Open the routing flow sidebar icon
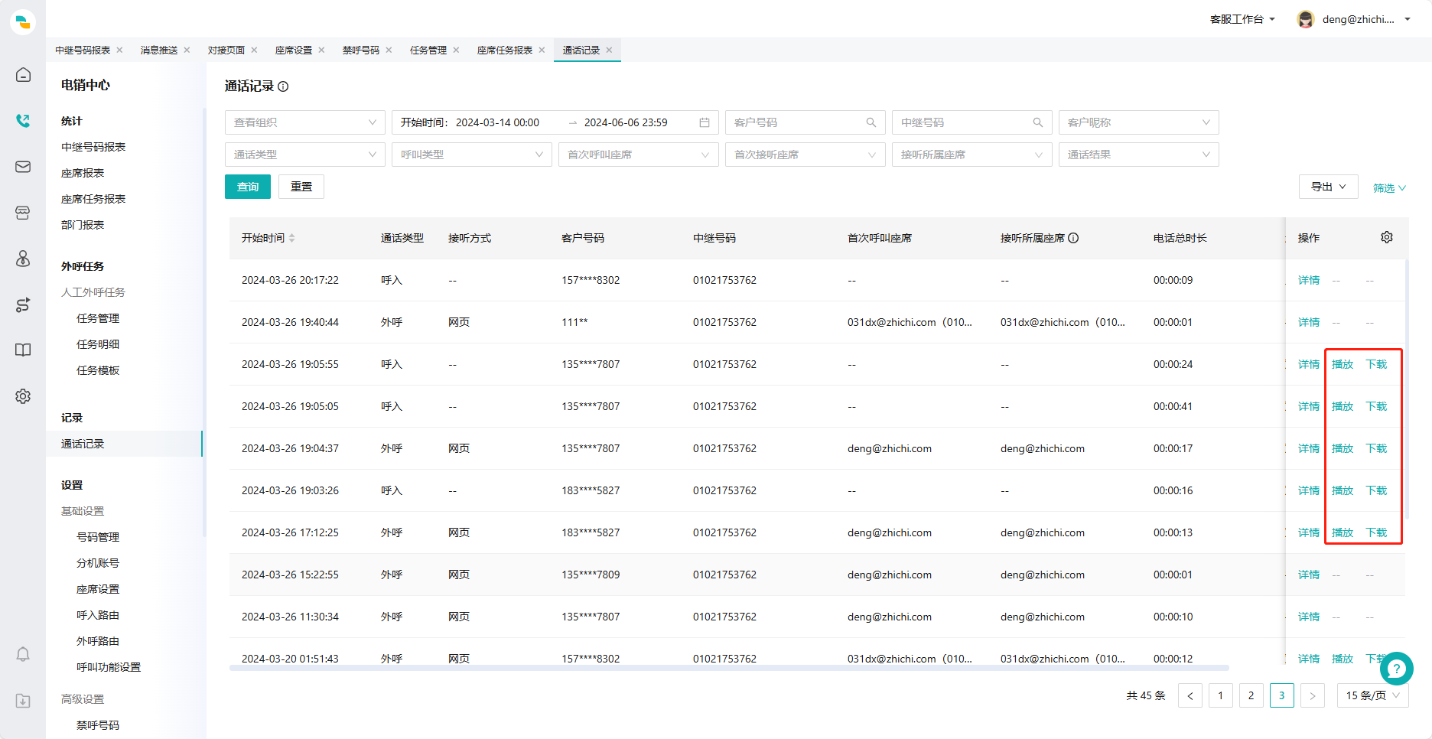Screen dimensions: 1432x739 [x=23, y=304]
